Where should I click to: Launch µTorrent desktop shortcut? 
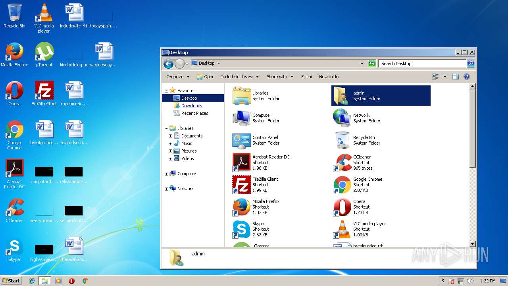click(x=44, y=55)
